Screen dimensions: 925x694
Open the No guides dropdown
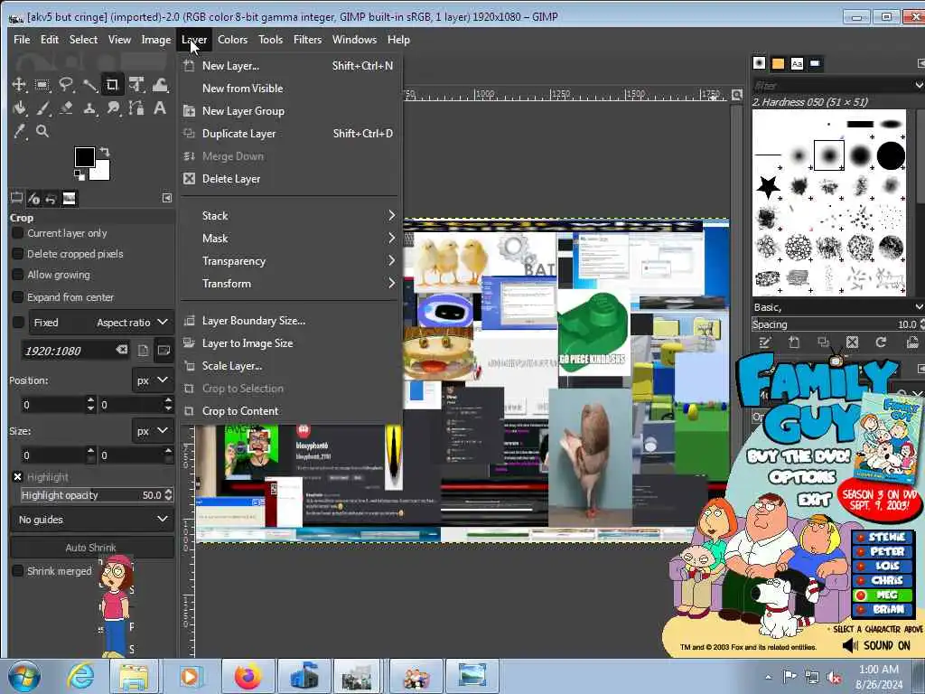92,520
